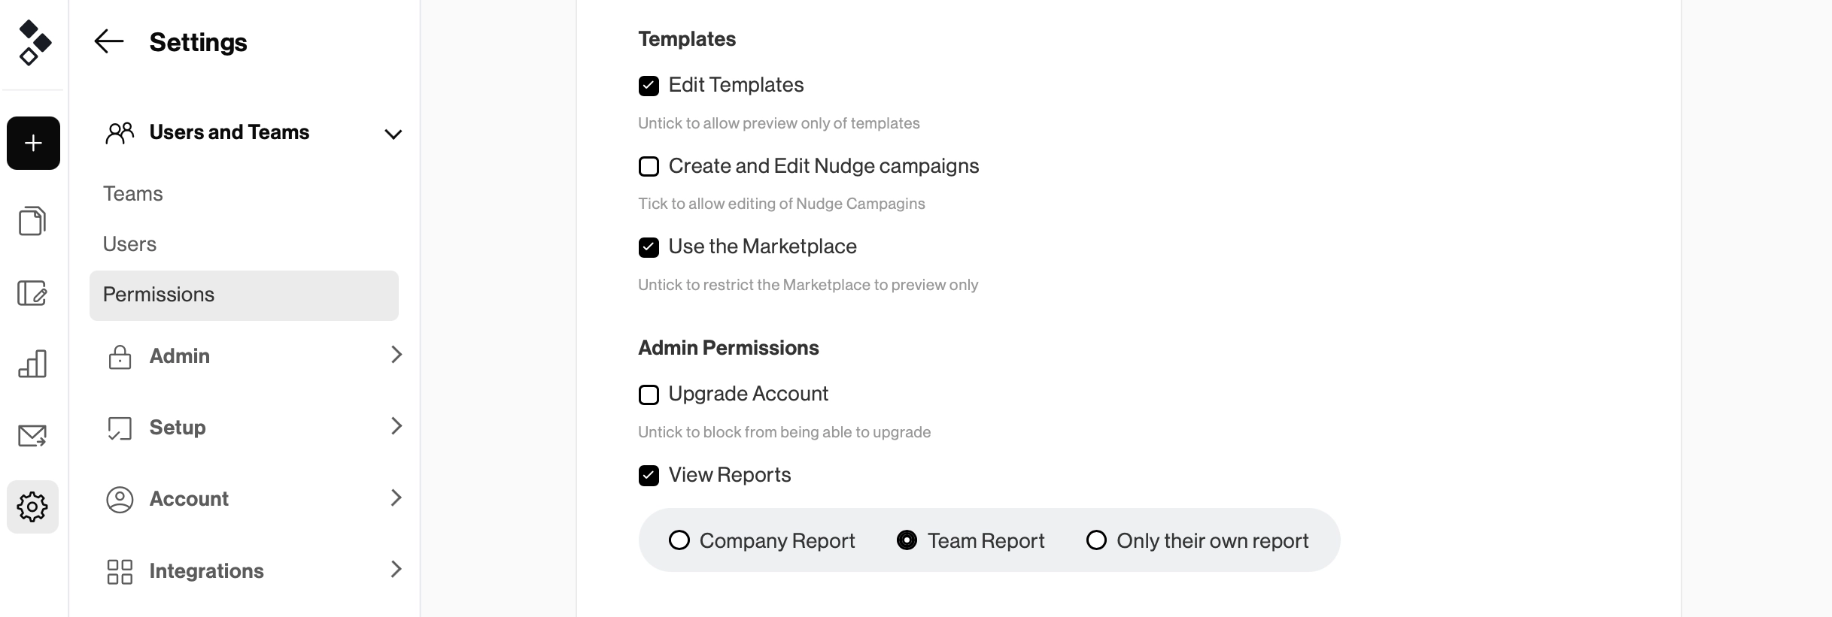Open the analytics bar chart icon
The image size is (1832, 617).
33,363
